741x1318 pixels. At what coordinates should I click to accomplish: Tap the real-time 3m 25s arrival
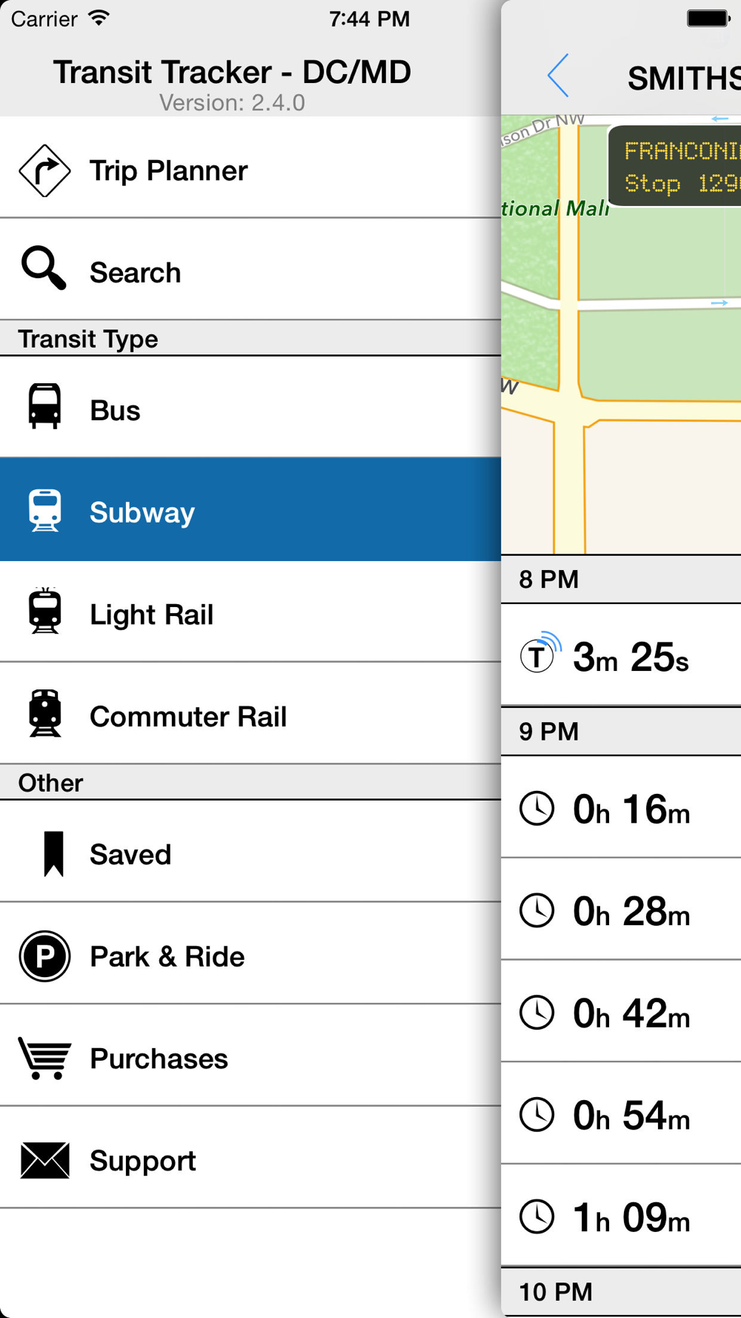630,657
